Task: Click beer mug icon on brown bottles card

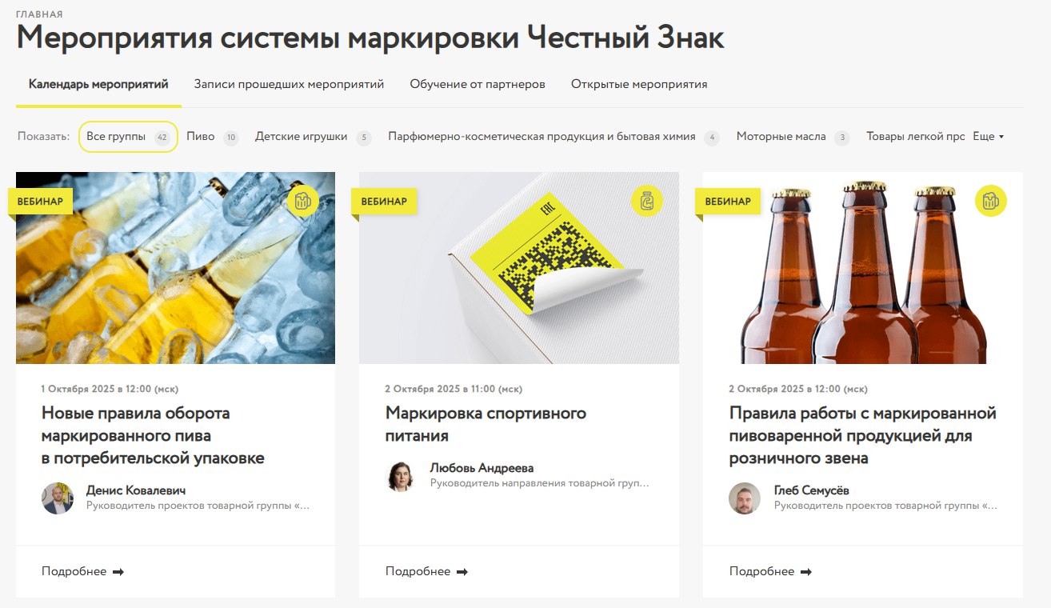Action: (991, 201)
